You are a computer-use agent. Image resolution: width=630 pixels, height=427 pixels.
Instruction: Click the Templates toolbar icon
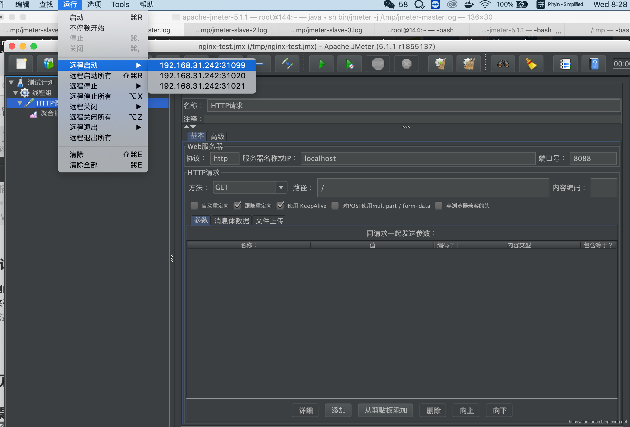tap(48, 64)
